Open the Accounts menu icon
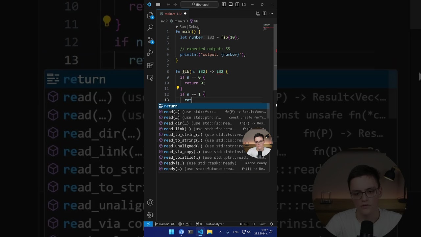421x237 pixels. tap(150, 202)
